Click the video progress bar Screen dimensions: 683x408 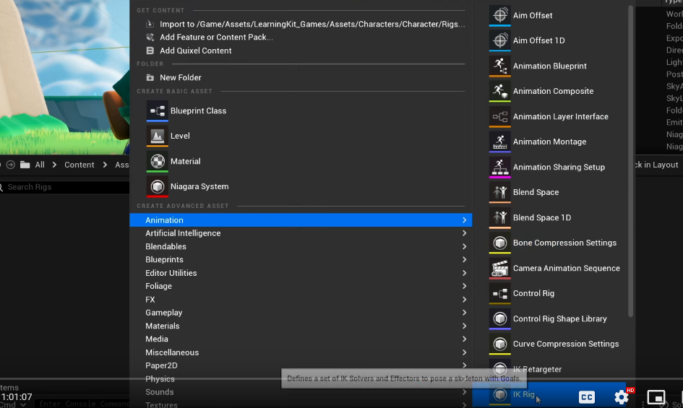341,379
